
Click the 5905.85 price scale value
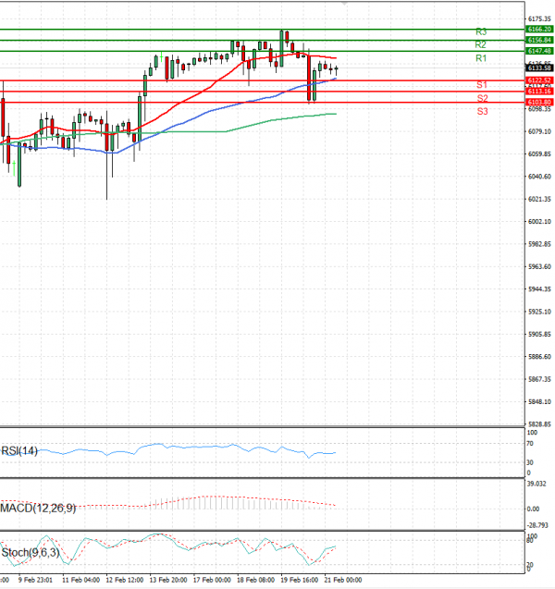(539, 335)
